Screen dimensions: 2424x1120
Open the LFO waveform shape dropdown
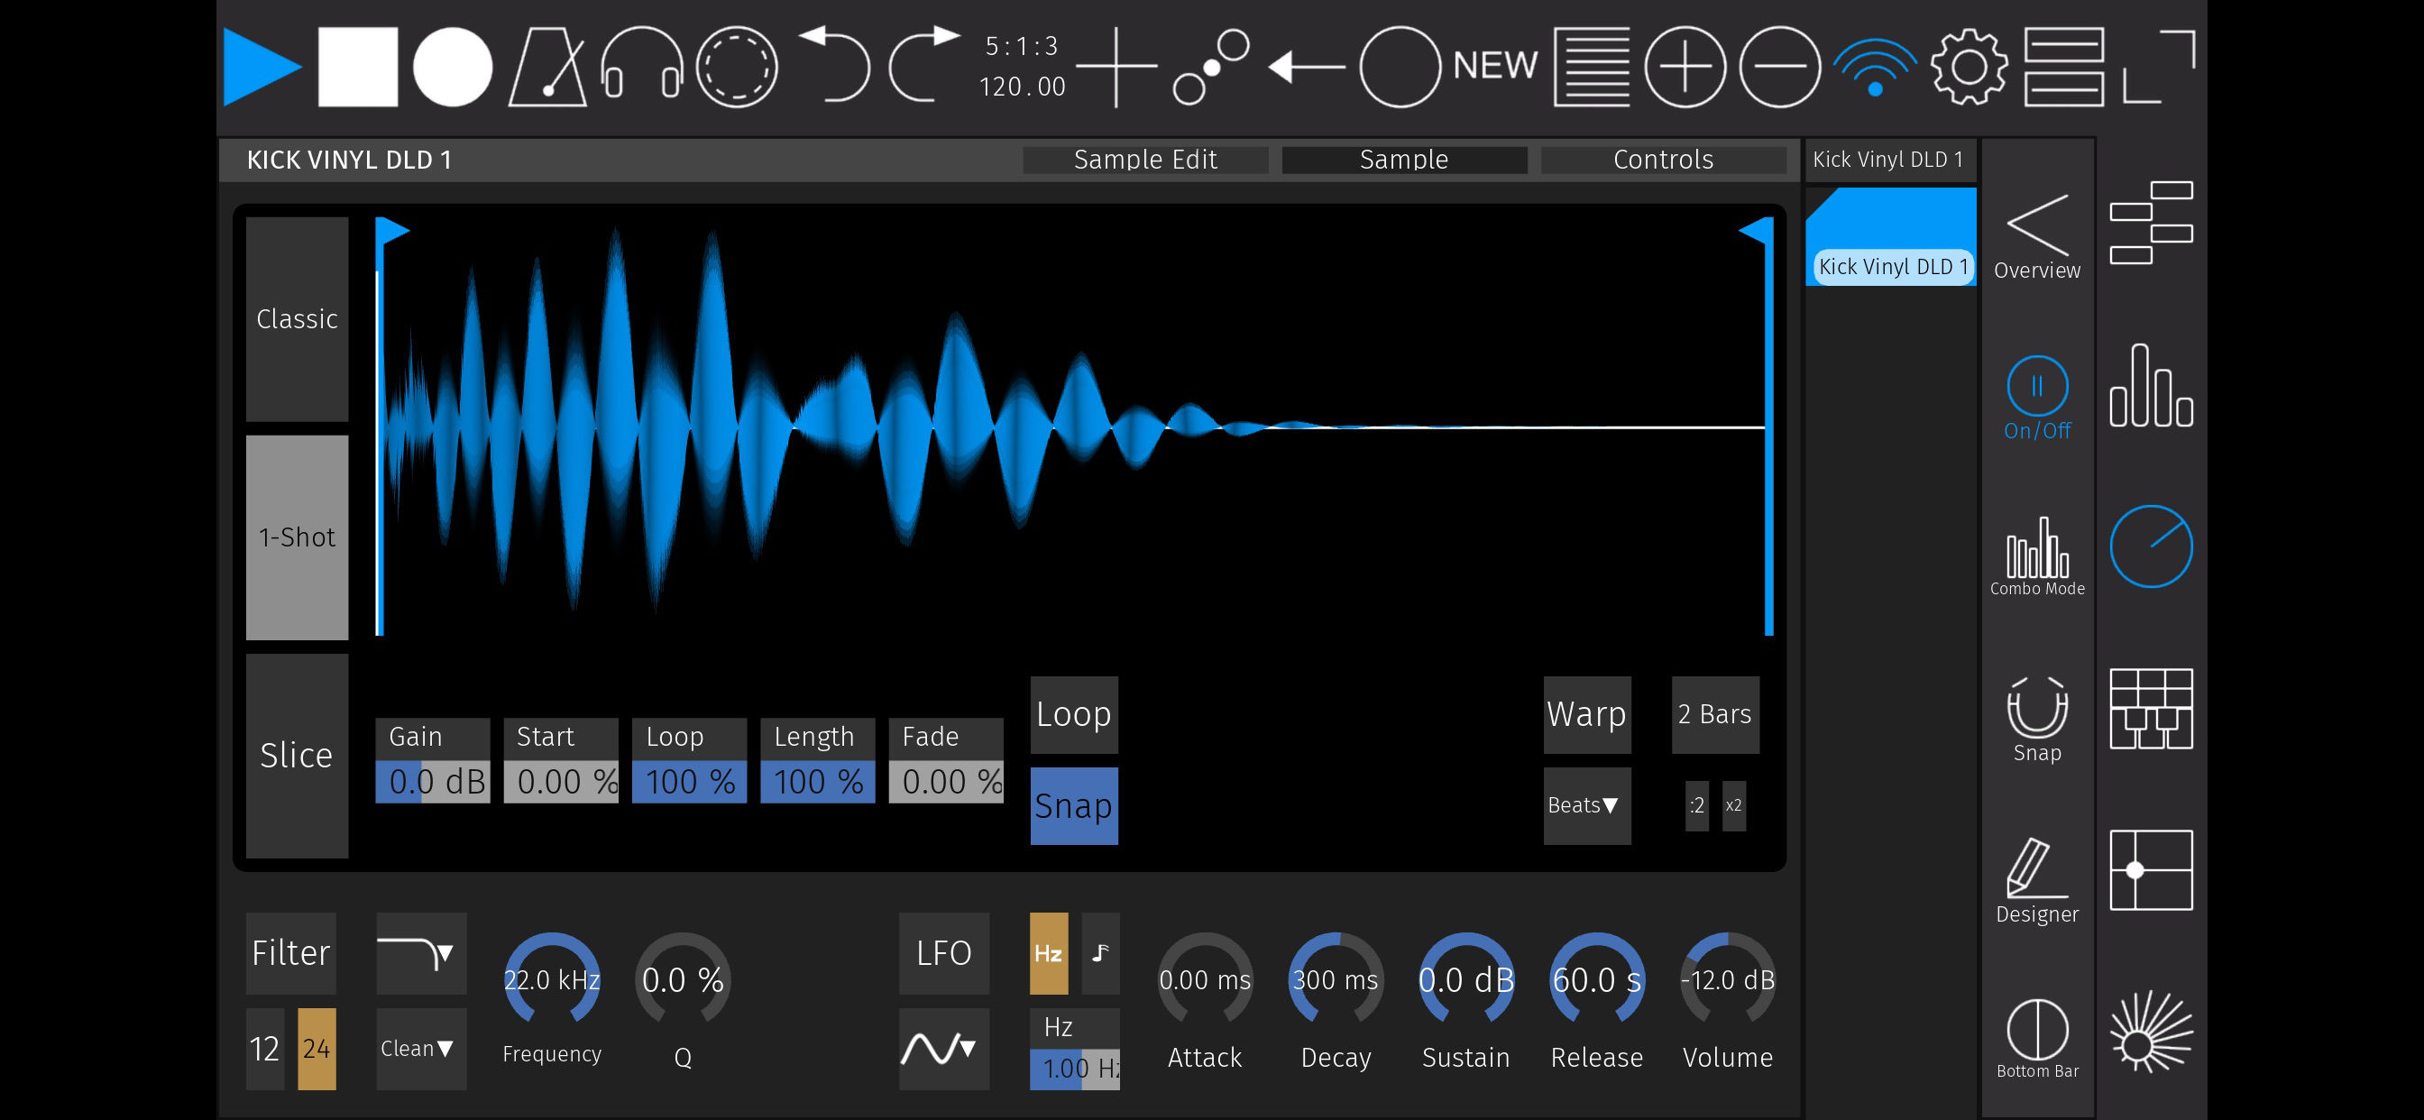pyautogui.click(x=943, y=1049)
